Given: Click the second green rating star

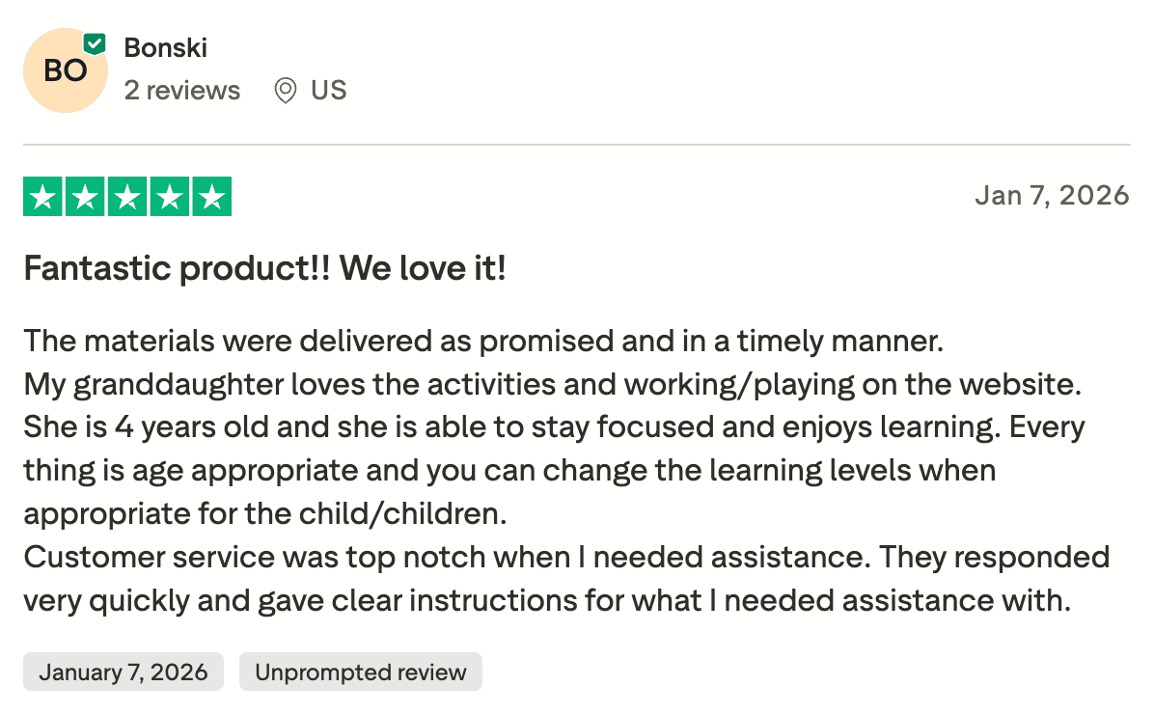Looking at the screenshot, I should 84,197.
